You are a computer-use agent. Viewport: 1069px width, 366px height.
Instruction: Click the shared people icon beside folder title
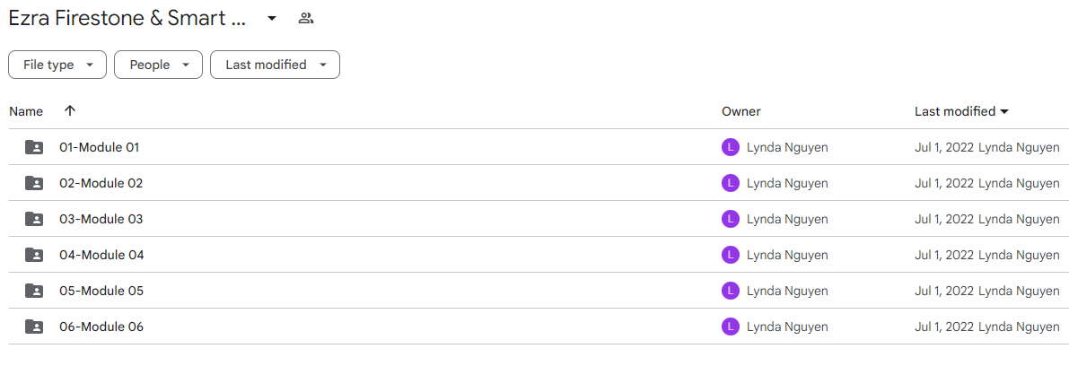click(306, 19)
